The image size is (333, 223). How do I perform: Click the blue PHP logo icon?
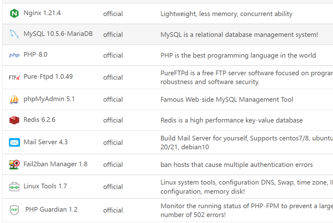14,55
